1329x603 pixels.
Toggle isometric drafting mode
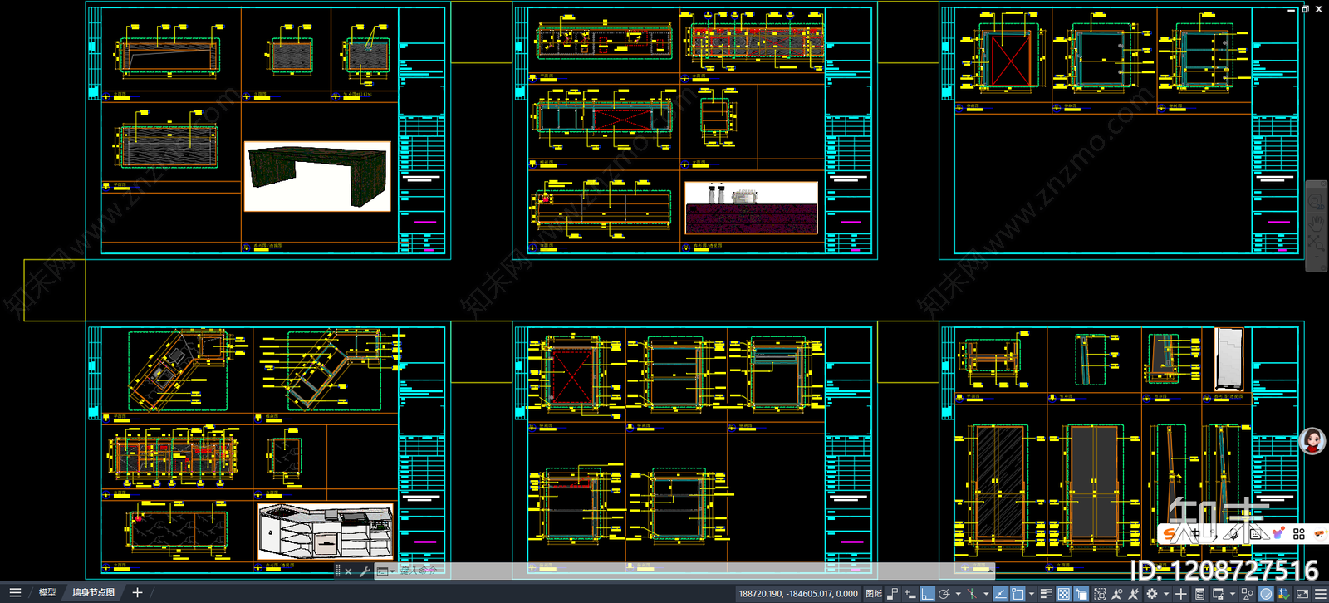pyautogui.click(x=972, y=594)
